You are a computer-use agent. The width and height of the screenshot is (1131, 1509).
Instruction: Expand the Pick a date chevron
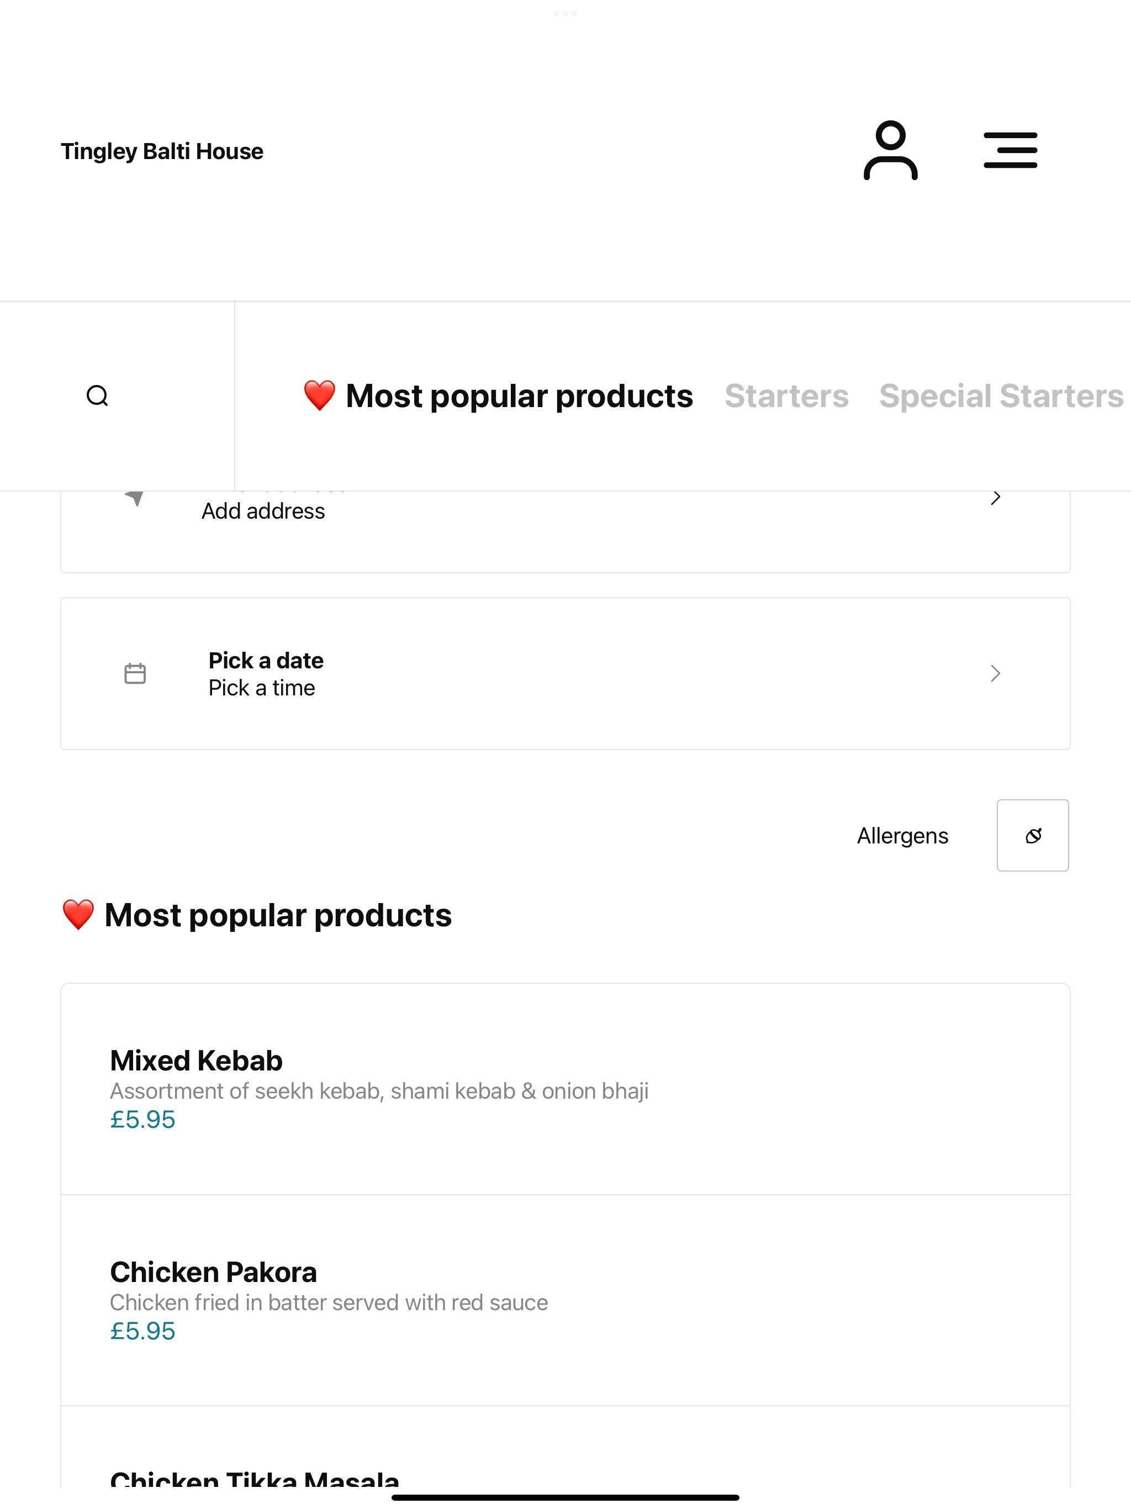[x=995, y=673]
